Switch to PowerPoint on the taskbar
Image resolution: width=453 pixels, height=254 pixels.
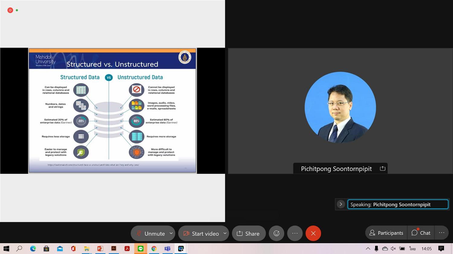pyautogui.click(x=100, y=249)
